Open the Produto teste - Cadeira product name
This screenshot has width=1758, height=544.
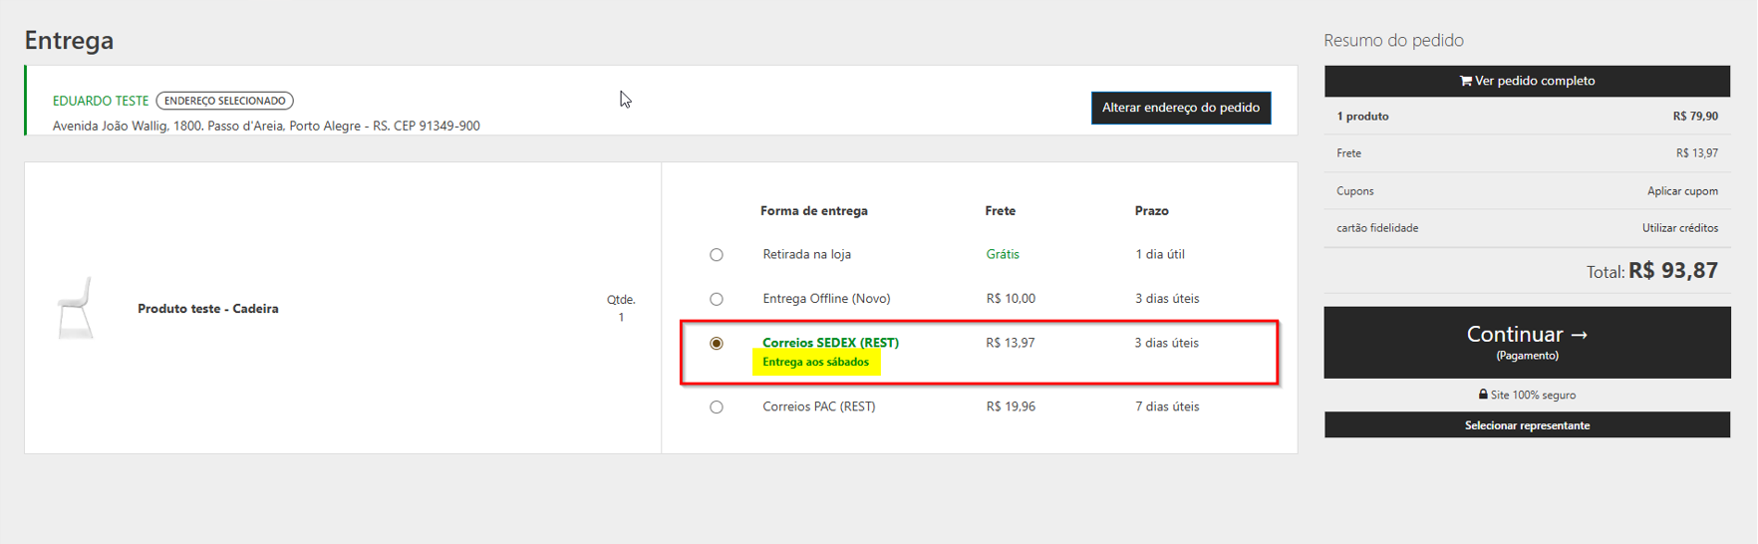[x=208, y=309]
